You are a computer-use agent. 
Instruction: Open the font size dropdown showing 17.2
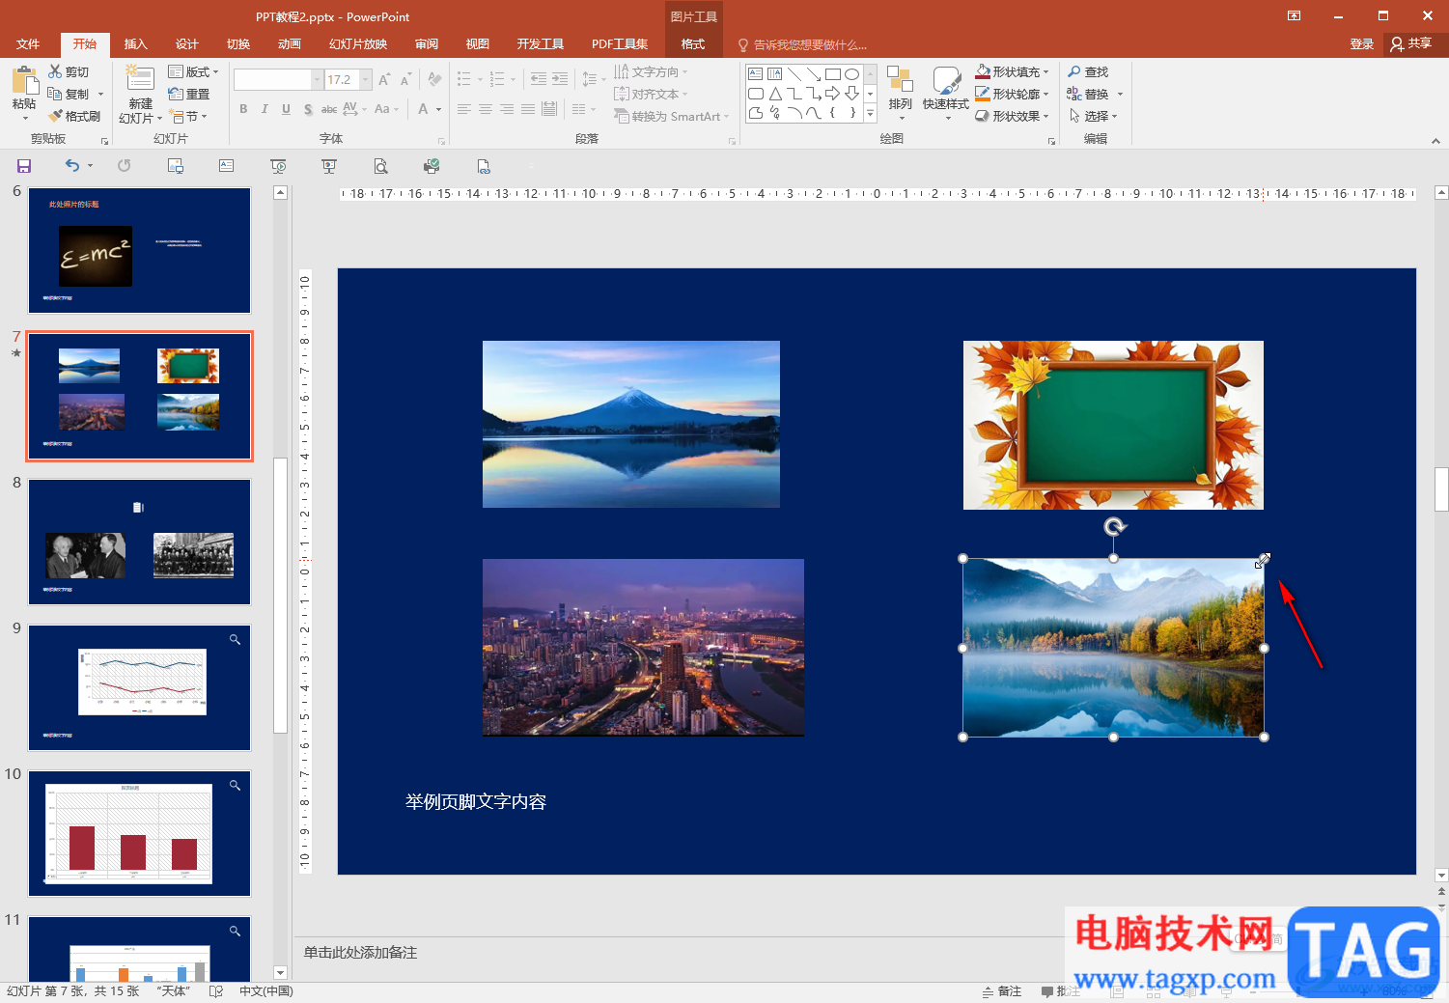point(366,79)
